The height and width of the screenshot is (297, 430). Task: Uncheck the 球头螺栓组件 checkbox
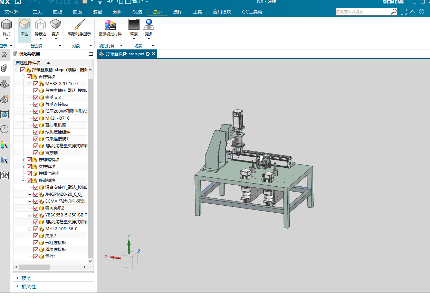tap(36, 132)
